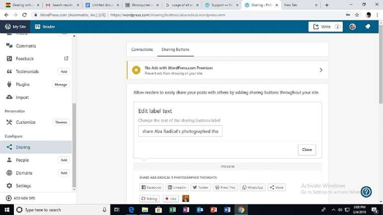The height and width of the screenshot is (215, 383).
Task: Open Windows Start menu
Action: tap(7, 210)
